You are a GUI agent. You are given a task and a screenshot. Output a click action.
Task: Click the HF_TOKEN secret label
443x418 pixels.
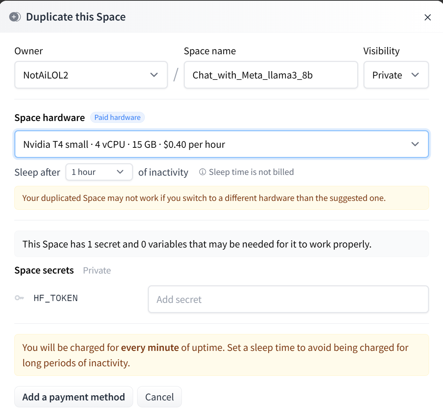click(56, 298)
